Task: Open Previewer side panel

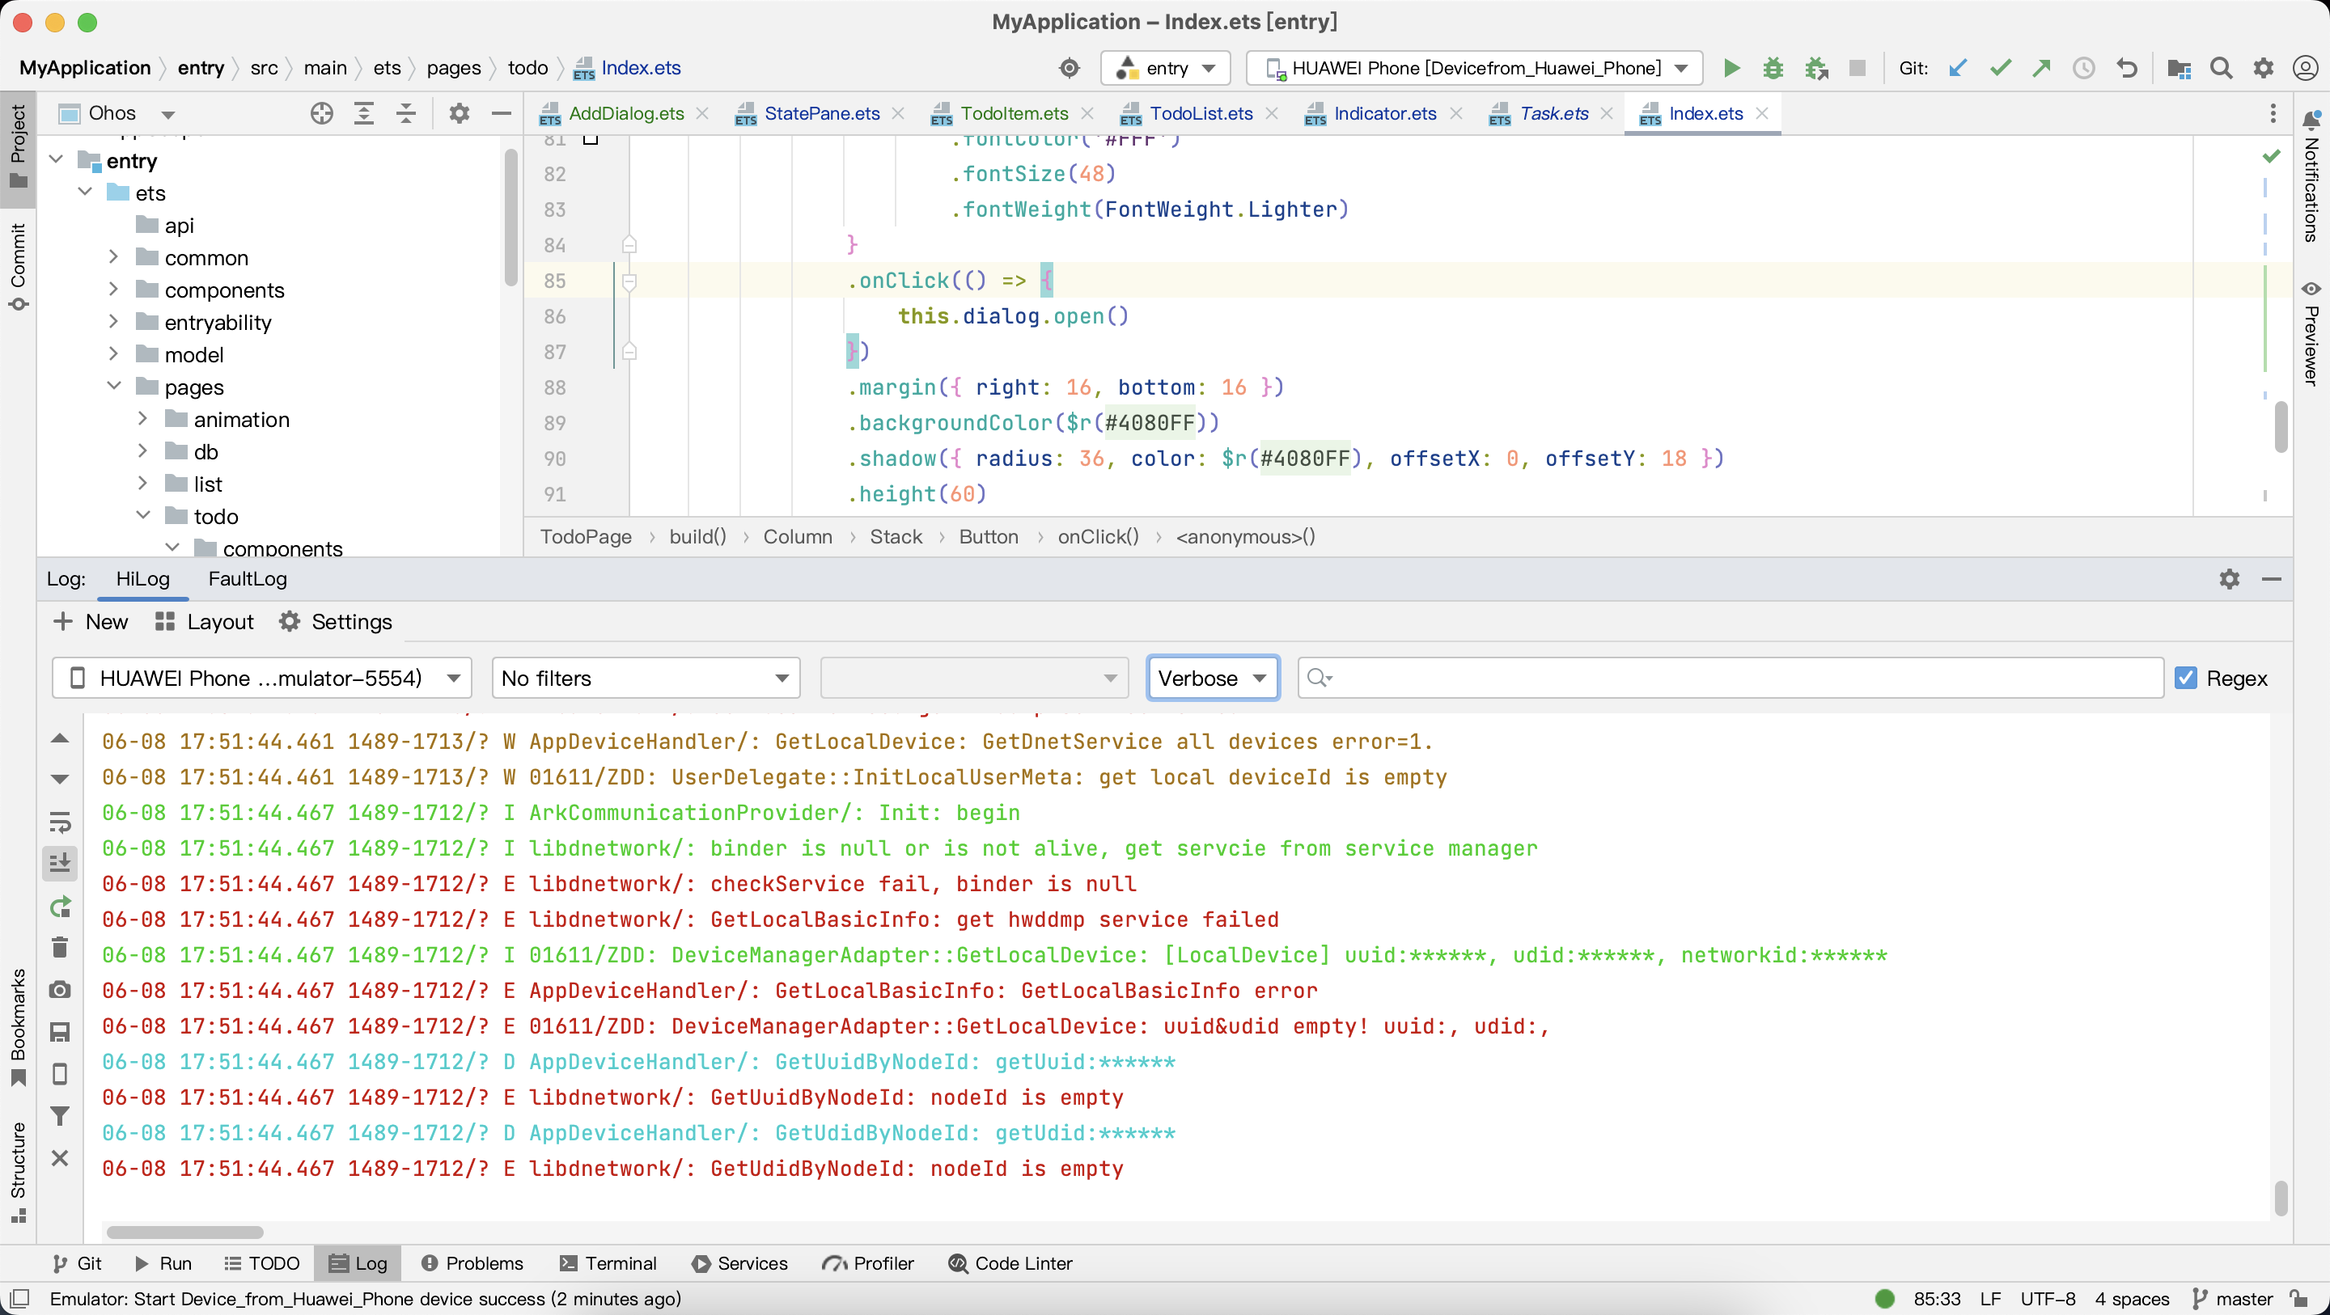Action: coord(2311,333)
